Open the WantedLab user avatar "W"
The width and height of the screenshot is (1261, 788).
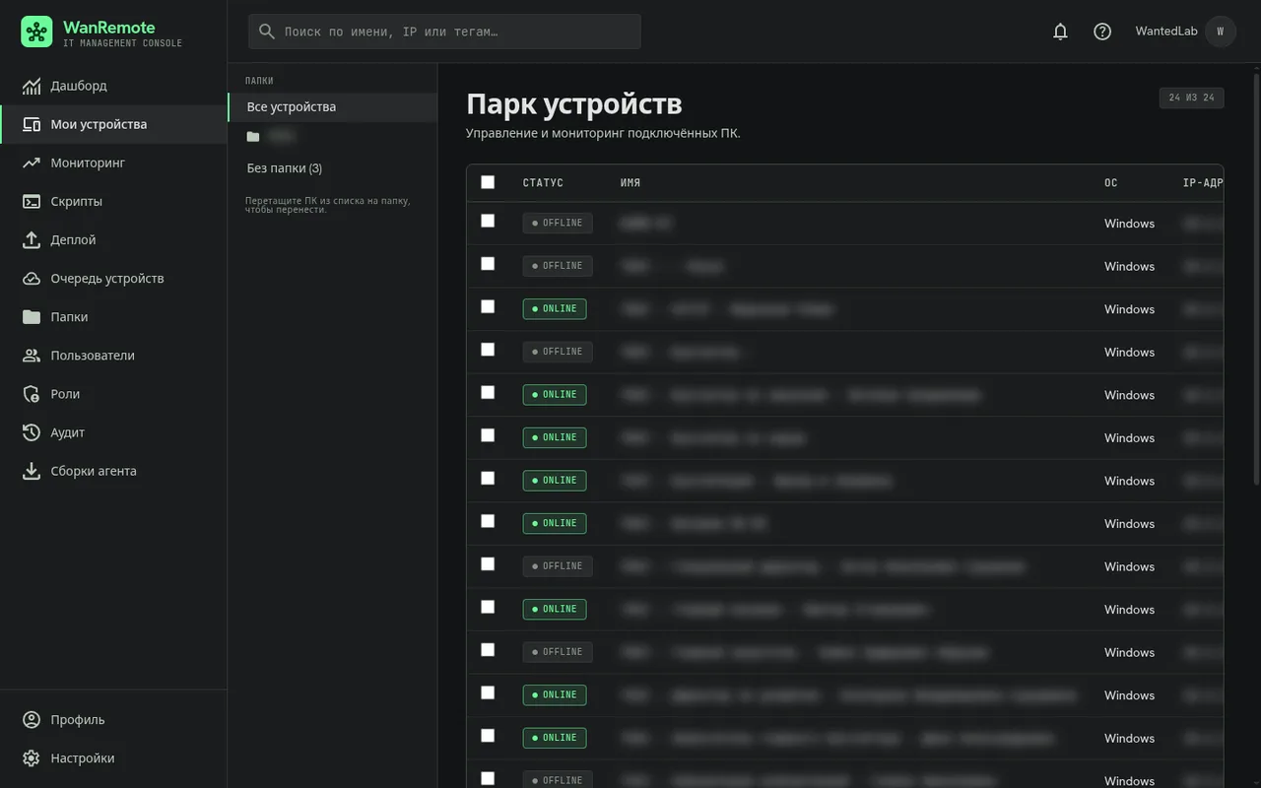click(1220, 32)
